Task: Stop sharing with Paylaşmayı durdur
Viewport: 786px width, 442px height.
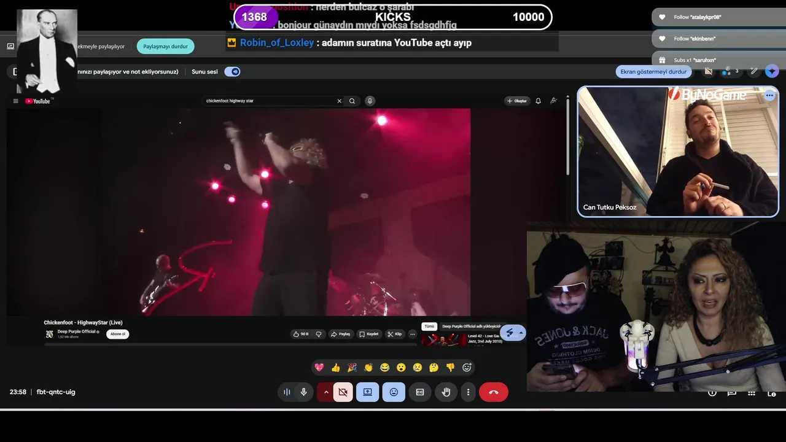Action: point(165,46)
